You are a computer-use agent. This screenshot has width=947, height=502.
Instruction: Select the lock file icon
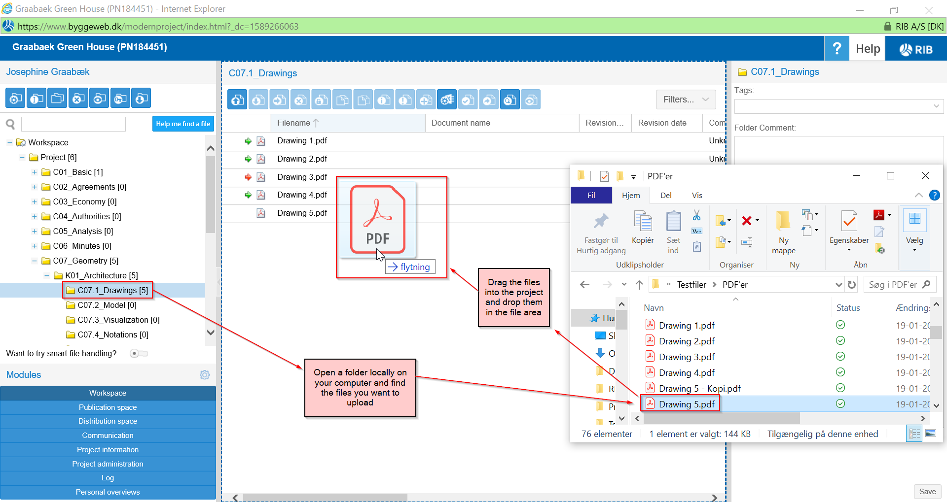(x=321, y=99)
